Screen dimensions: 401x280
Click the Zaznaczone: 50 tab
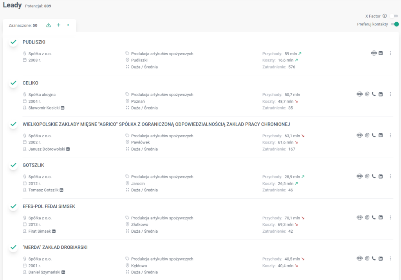(23, 25)
